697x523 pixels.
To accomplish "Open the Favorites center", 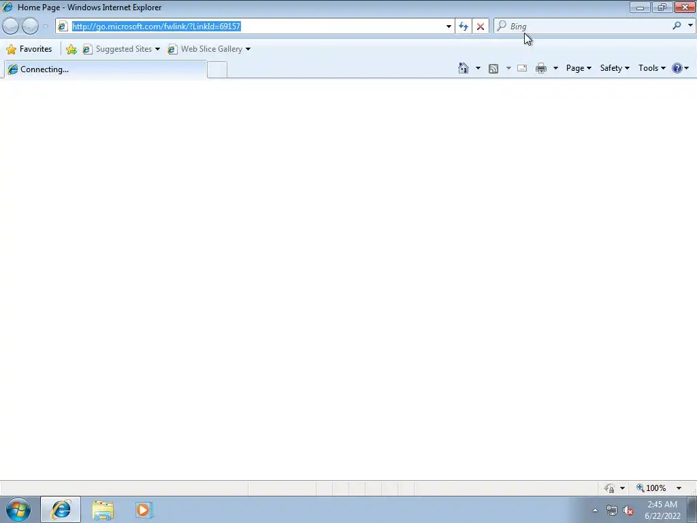I will [29, 49].
